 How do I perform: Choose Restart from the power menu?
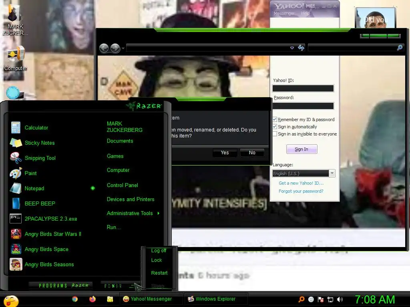(x=159, y=273)
